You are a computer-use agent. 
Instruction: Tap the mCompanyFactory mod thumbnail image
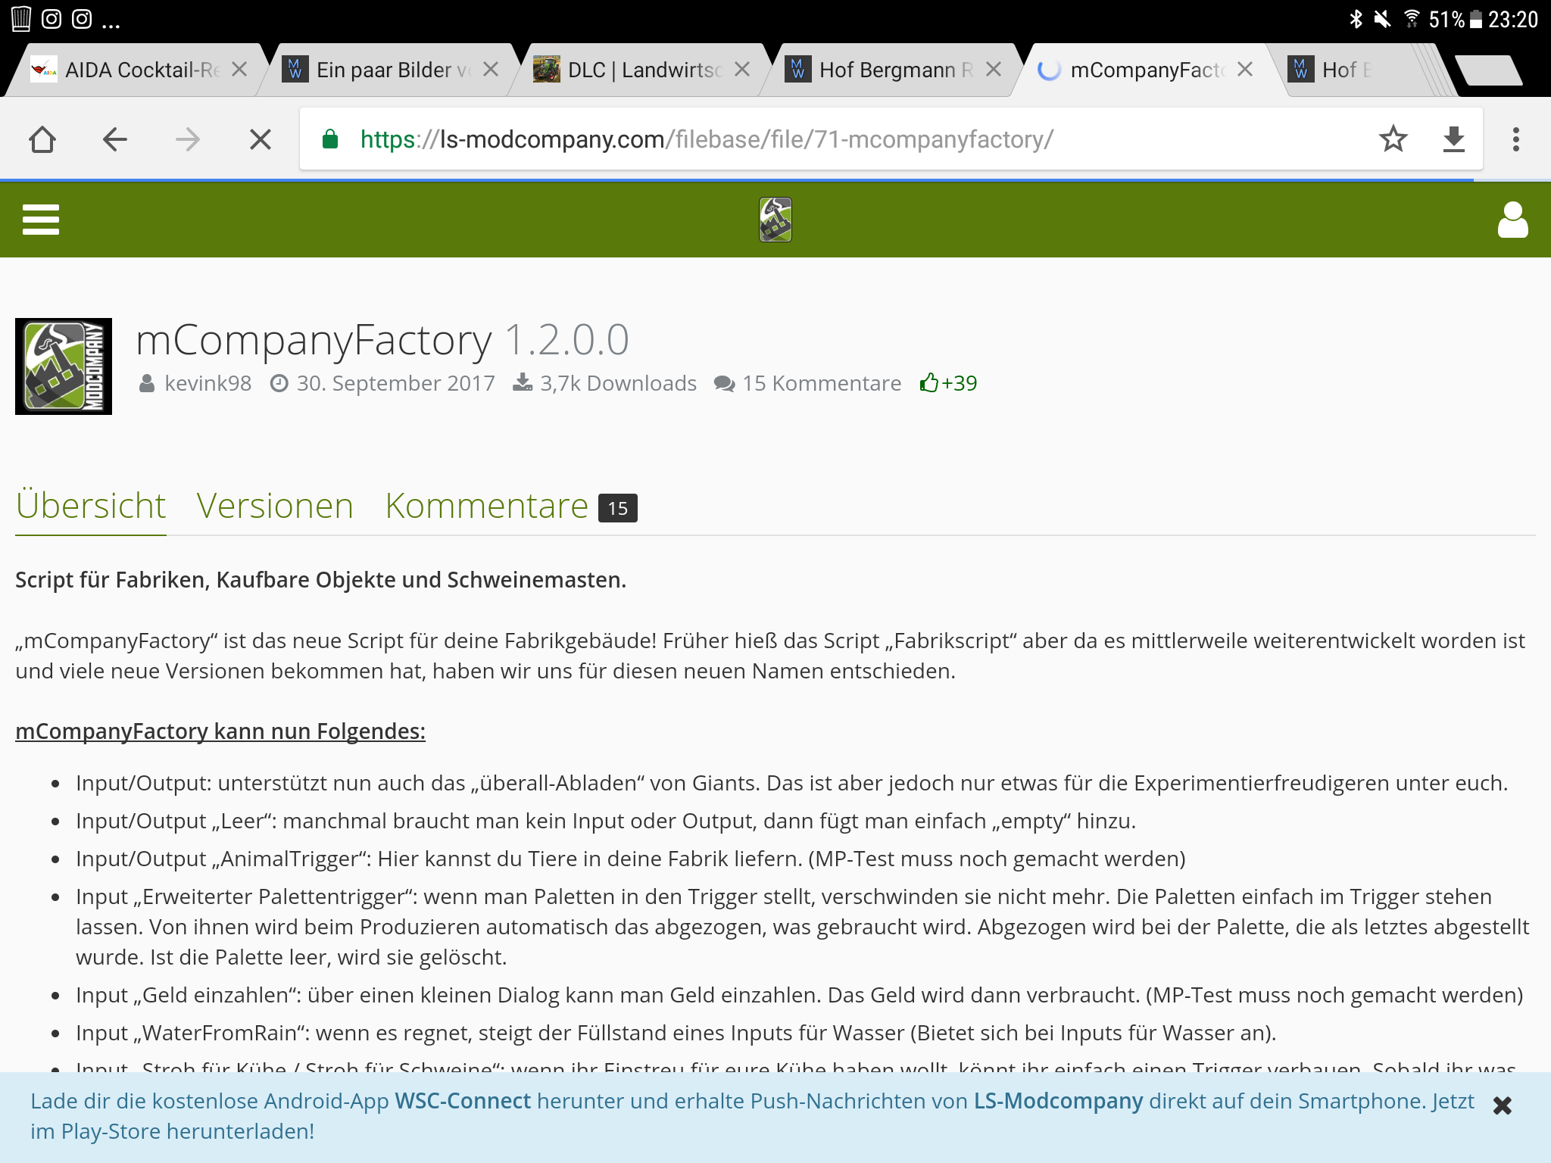click(64, 366)
